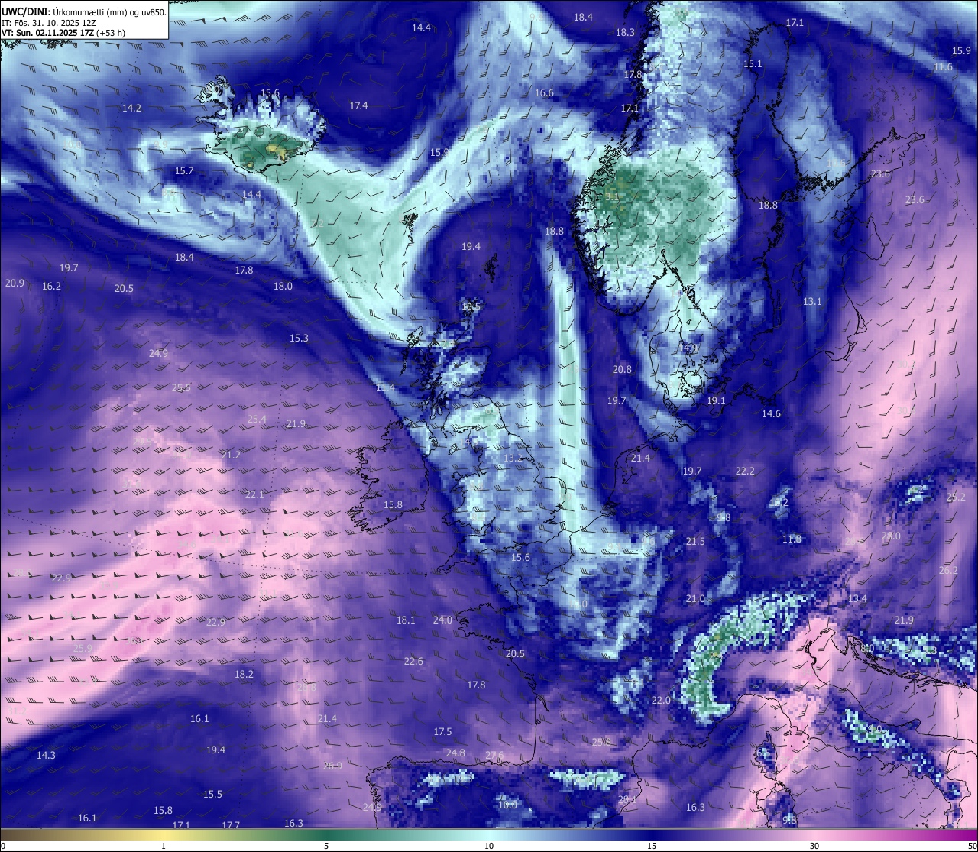978x852 pixels.
Task: Click the map value '17.4'
Action: click(358, 105)
